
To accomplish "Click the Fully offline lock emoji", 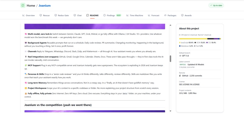I will tap(26, 94).
